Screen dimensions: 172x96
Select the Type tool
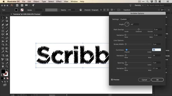[3, 28]
